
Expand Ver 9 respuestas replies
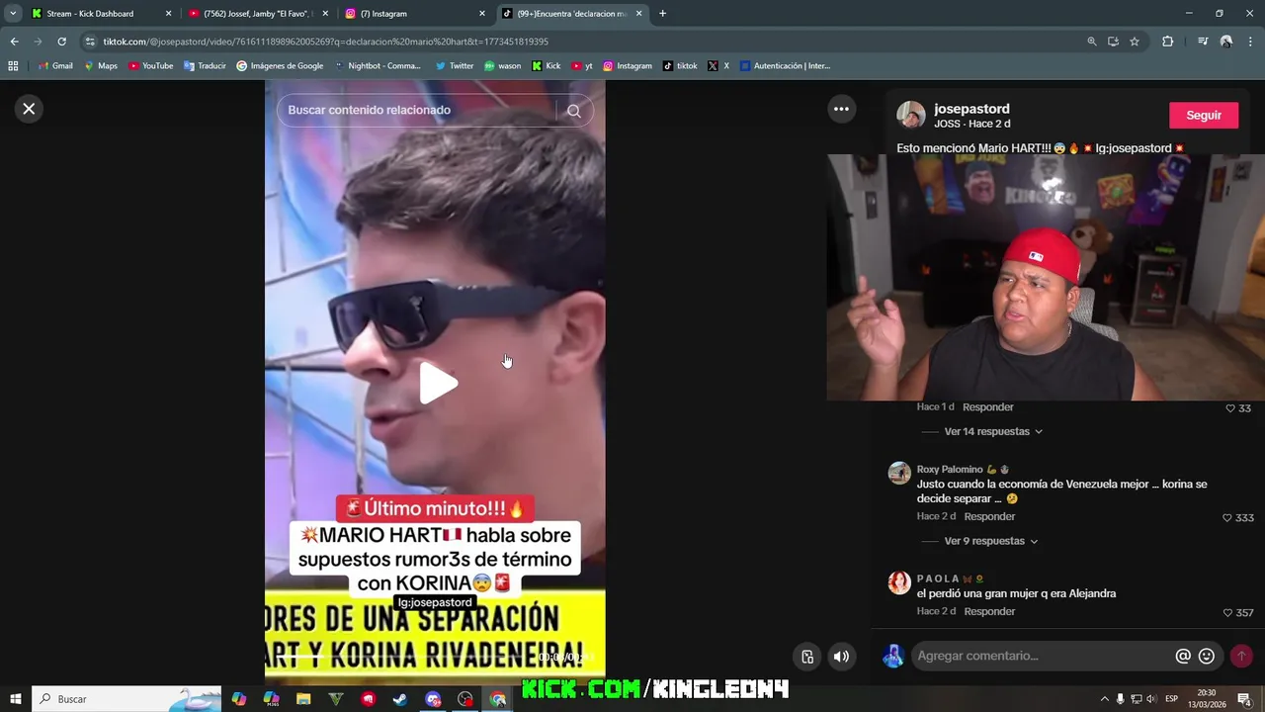990,541
